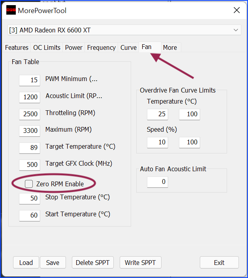
Task: Open the OC Limits tab
Action: point(47,47)
